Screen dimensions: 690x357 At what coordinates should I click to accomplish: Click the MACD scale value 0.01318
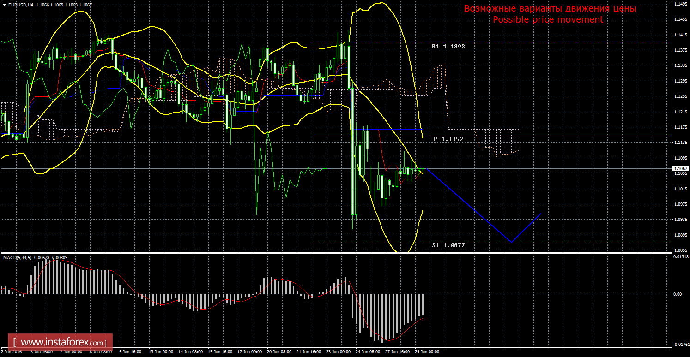(x=681, y=257)
